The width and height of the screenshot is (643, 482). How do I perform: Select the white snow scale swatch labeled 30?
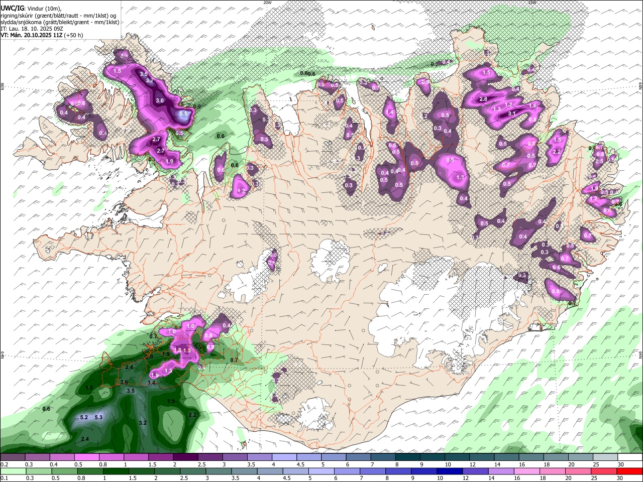[630, 457]
